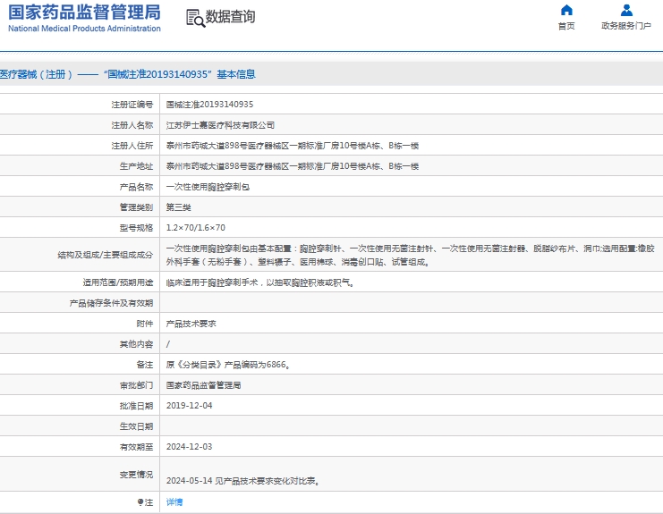Go to the 首页 home icon

pyautogui.click(x=566, y=10)
